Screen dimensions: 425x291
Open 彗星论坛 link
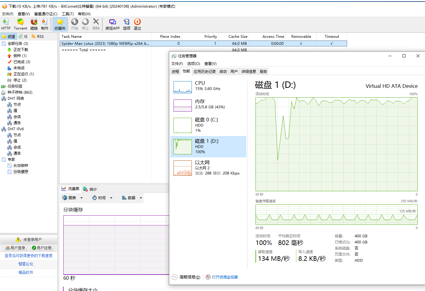26,264
